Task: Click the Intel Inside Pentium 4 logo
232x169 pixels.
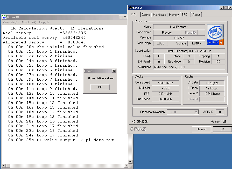Action: 215,35
